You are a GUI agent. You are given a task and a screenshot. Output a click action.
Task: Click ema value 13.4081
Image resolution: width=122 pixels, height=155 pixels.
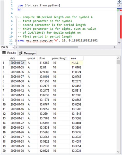pyautogui.click(x=76, y=142)
